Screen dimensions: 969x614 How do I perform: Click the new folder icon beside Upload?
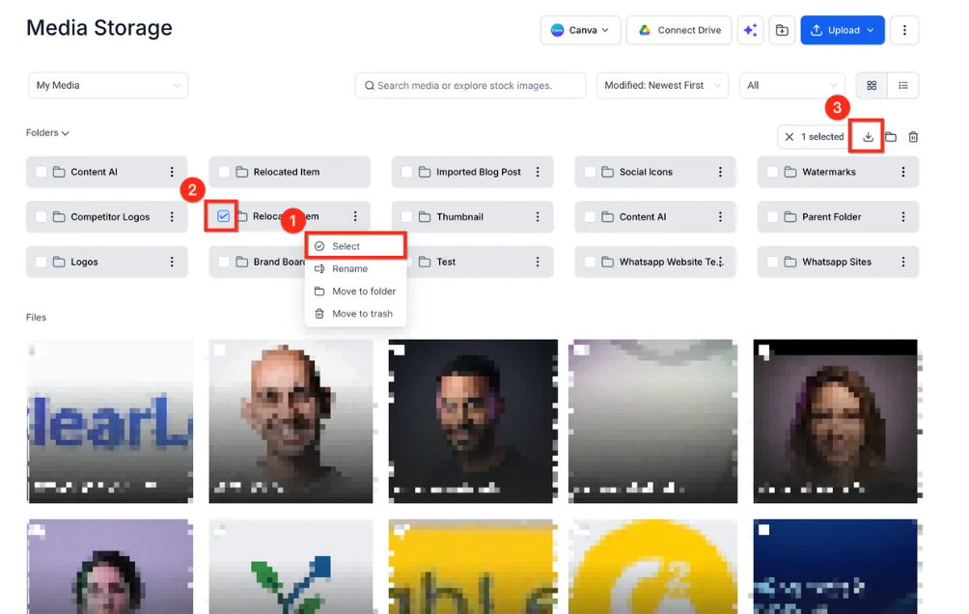[x=782, y=30]
